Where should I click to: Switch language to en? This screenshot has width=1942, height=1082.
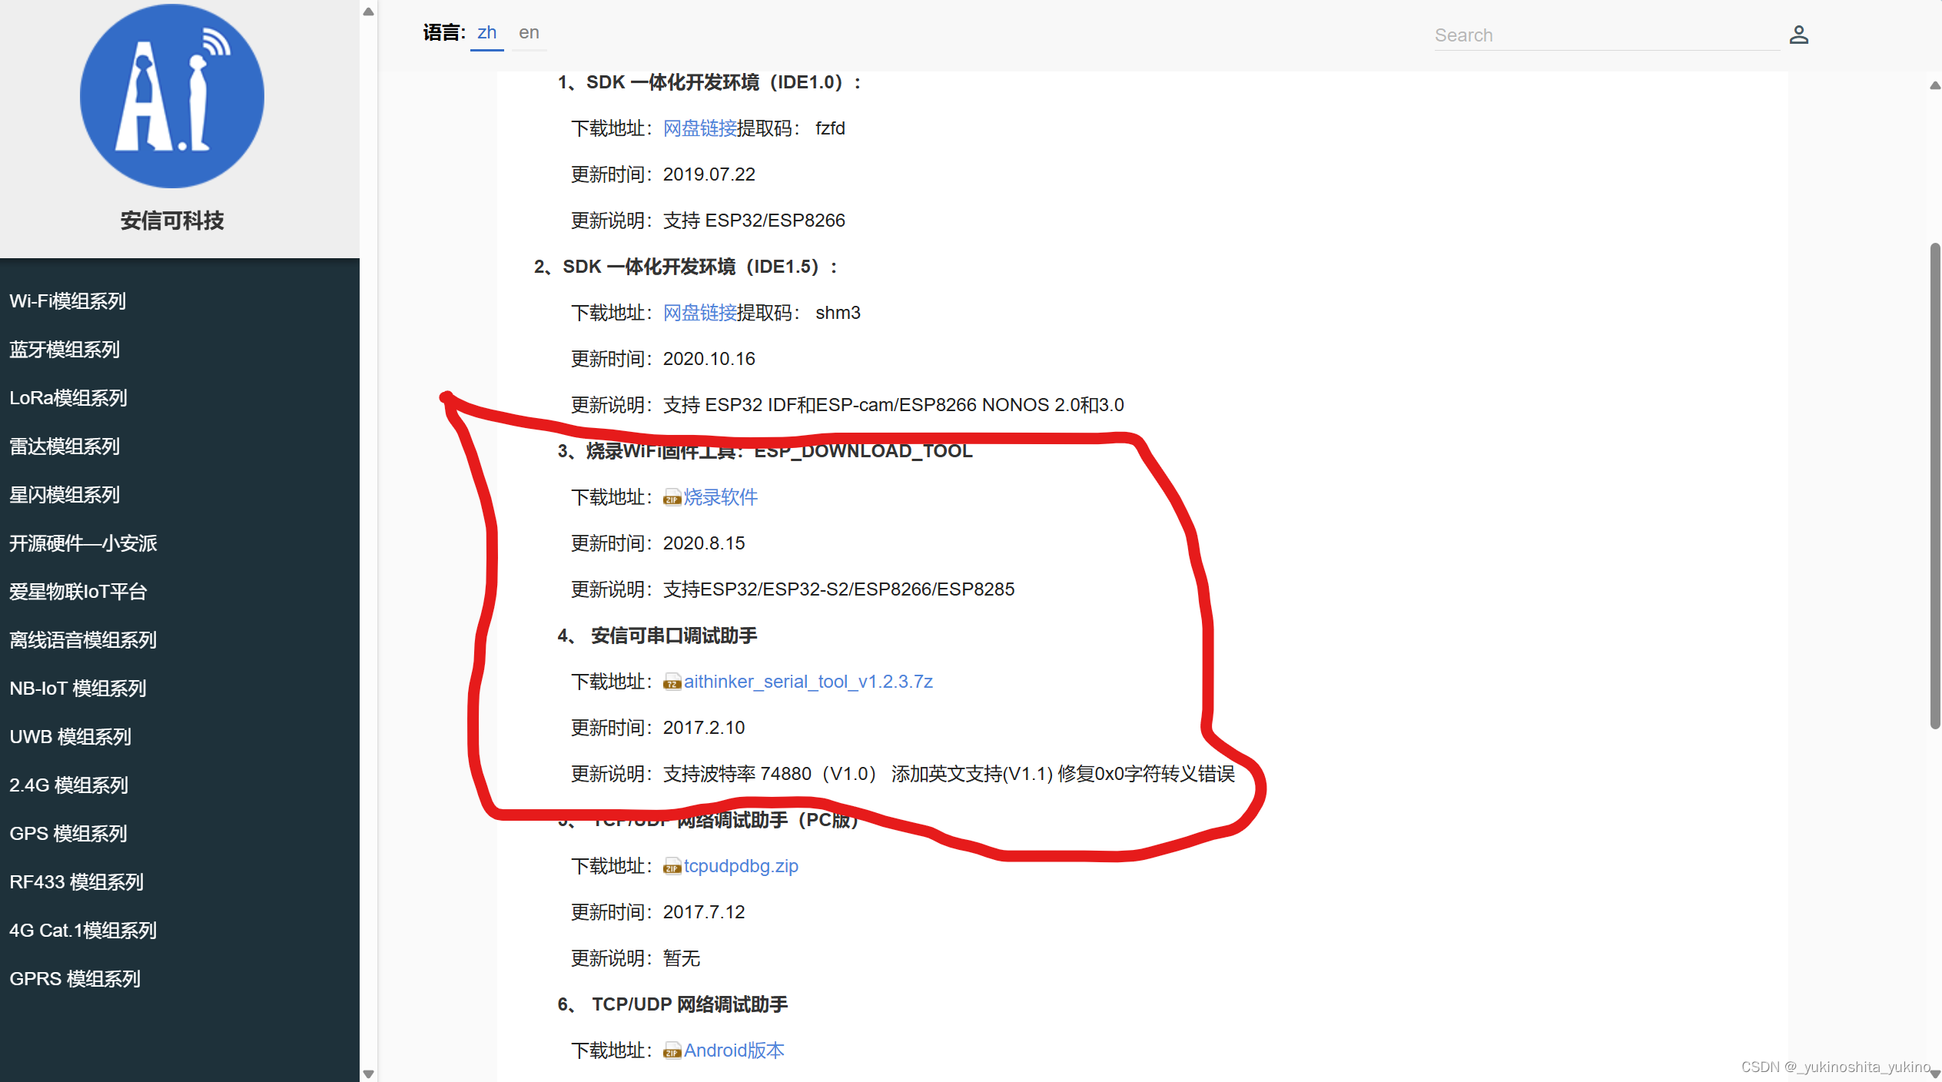tap(529, 33)
